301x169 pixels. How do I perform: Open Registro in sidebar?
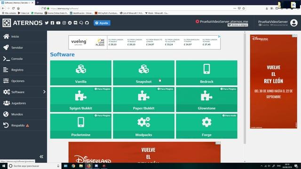pyautogui.click(x=24, y=70)
